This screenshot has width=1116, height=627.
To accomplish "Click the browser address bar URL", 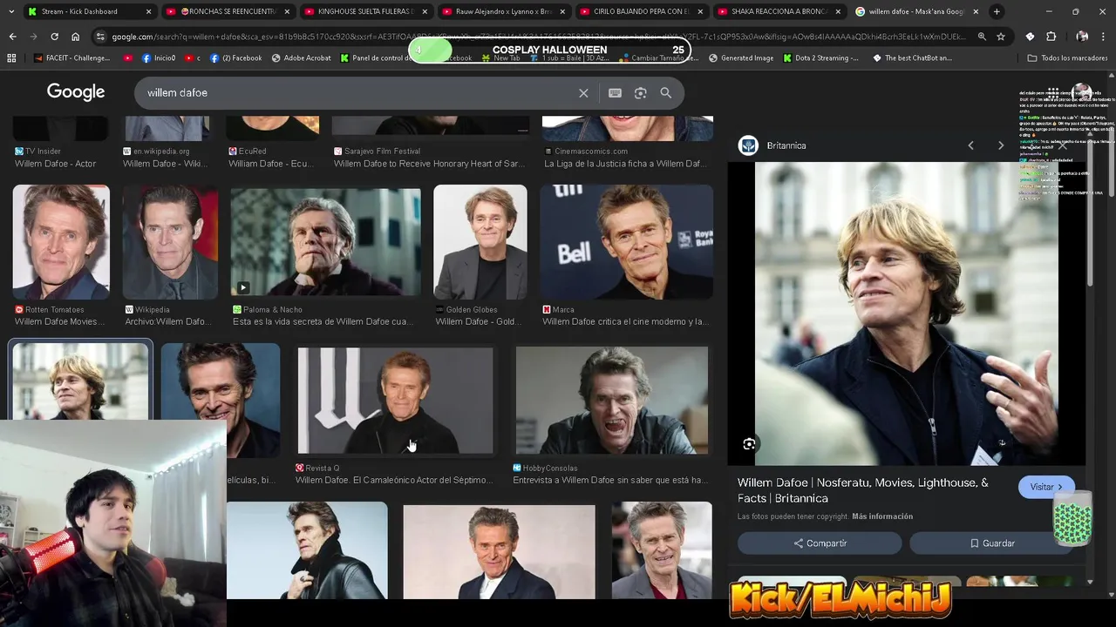I will pos(536,37).
